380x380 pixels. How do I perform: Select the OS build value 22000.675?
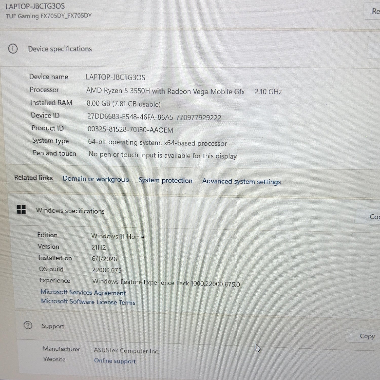point(107,270)
